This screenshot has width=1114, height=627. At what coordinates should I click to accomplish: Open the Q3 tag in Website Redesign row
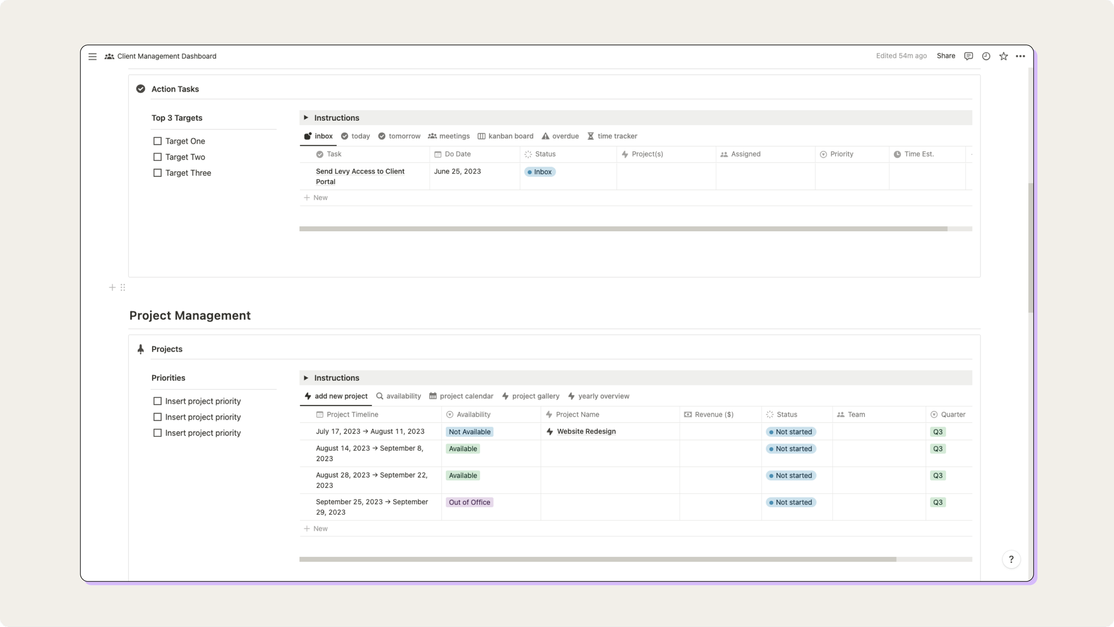(938, 432)
